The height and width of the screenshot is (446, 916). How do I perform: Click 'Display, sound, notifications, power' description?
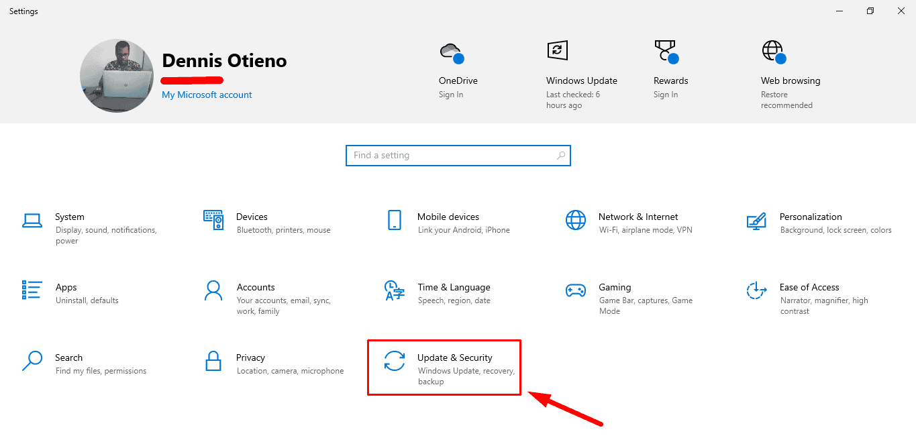coord(106,235)
